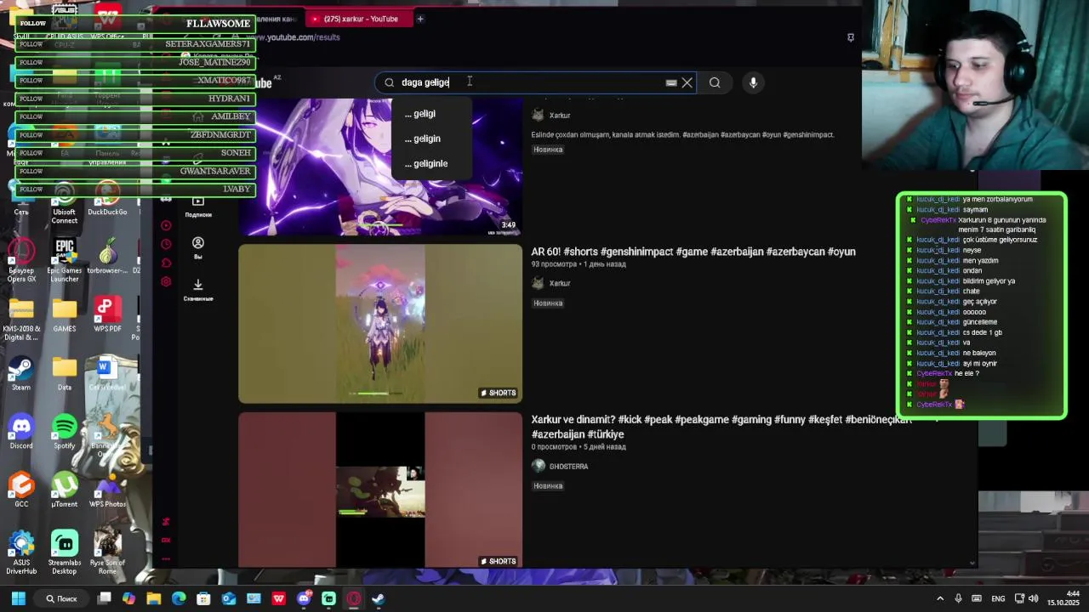
Task: Launch Steam from desktop shortcut
Action: click(21, 374)
